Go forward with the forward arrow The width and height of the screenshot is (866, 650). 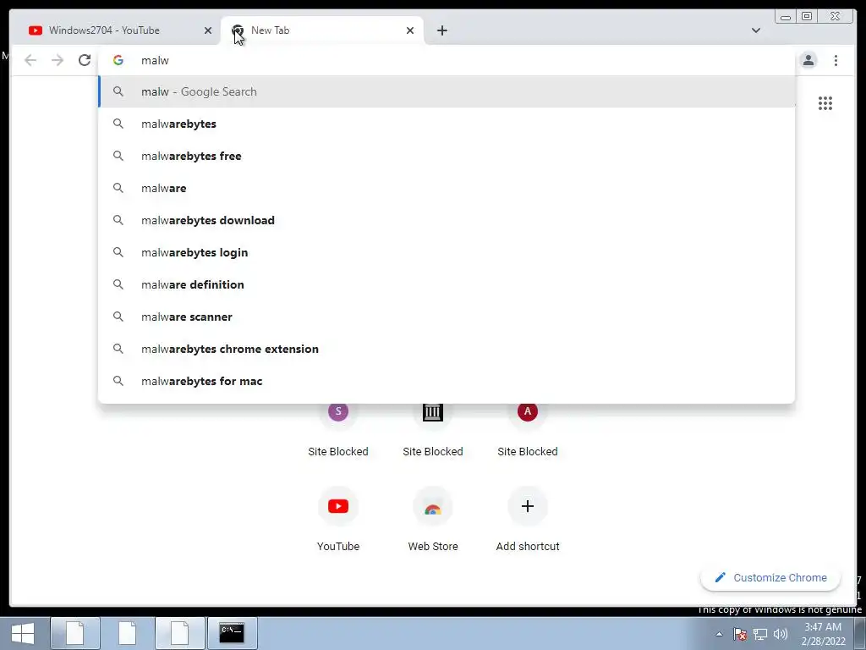58,60
